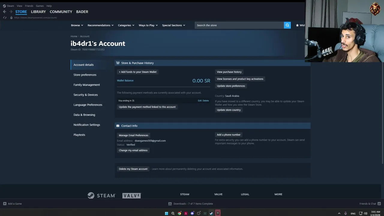Viewport: 384px width, 216px height.
Task: Click the blue magnifier search button
Action: point(287,25)
